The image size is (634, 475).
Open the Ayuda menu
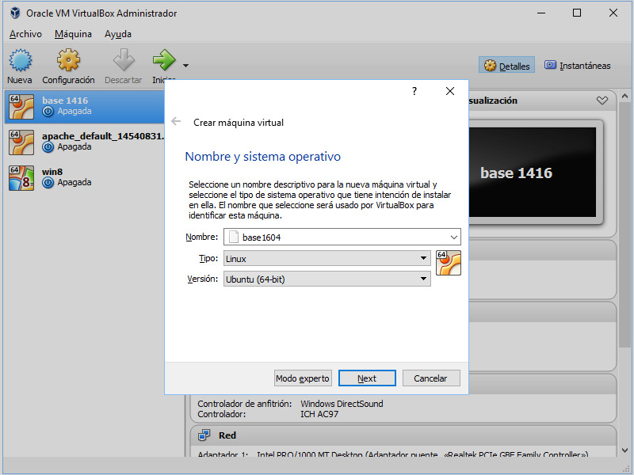(118, 34)
